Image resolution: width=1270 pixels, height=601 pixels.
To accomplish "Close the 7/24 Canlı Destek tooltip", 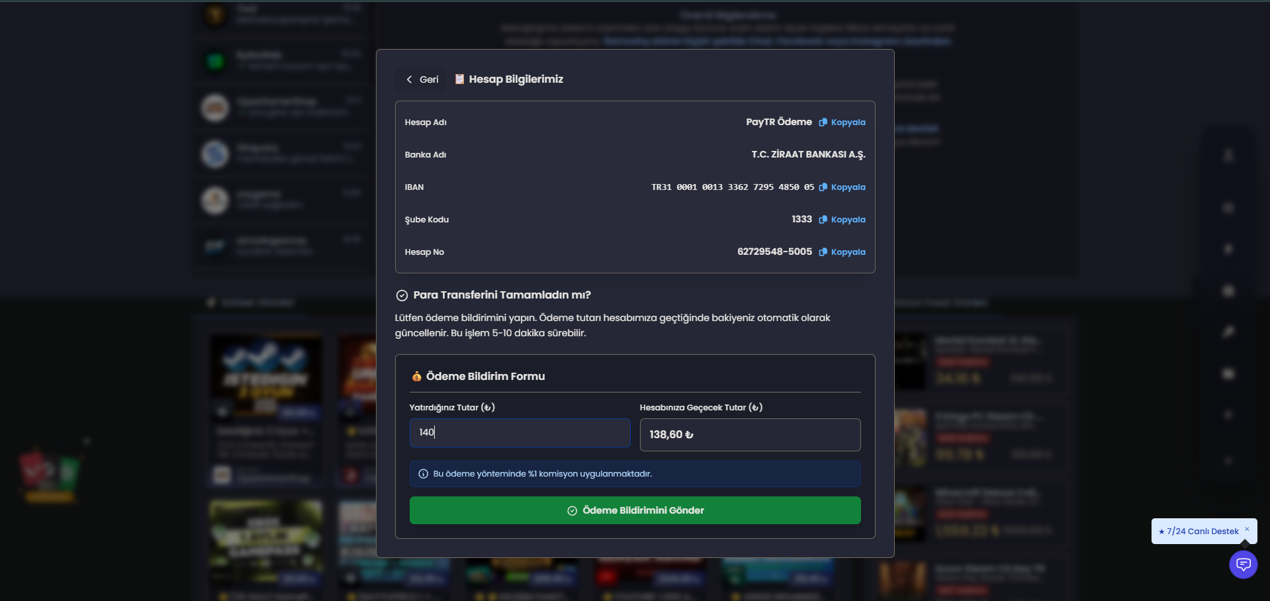I will 1247,529.
